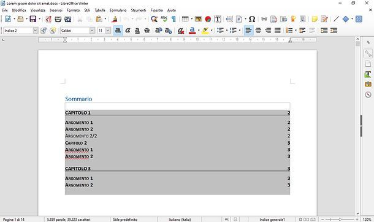
Task: Expand the Save options dropdown arrow
Action: (x=39, y=19)
